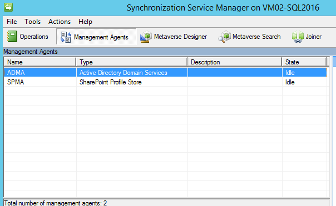Click the green application icon in title bar
The height and width of the screenshot is (206, 336).
click(8, 7)
